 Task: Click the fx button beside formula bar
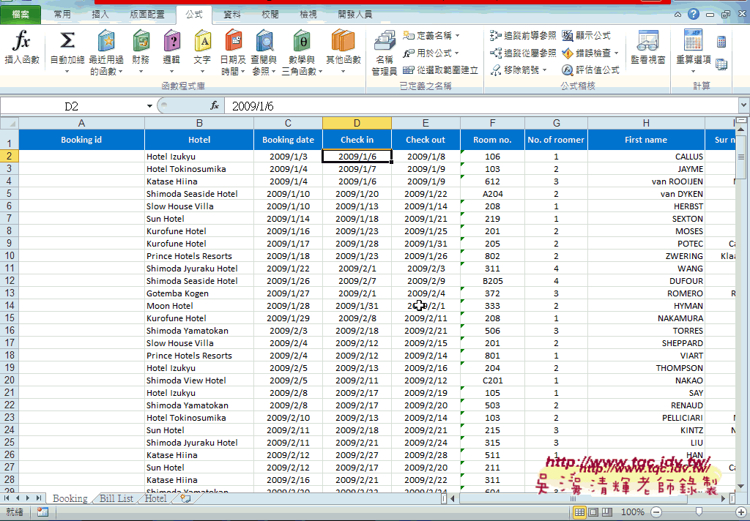[x=215, y=105]
